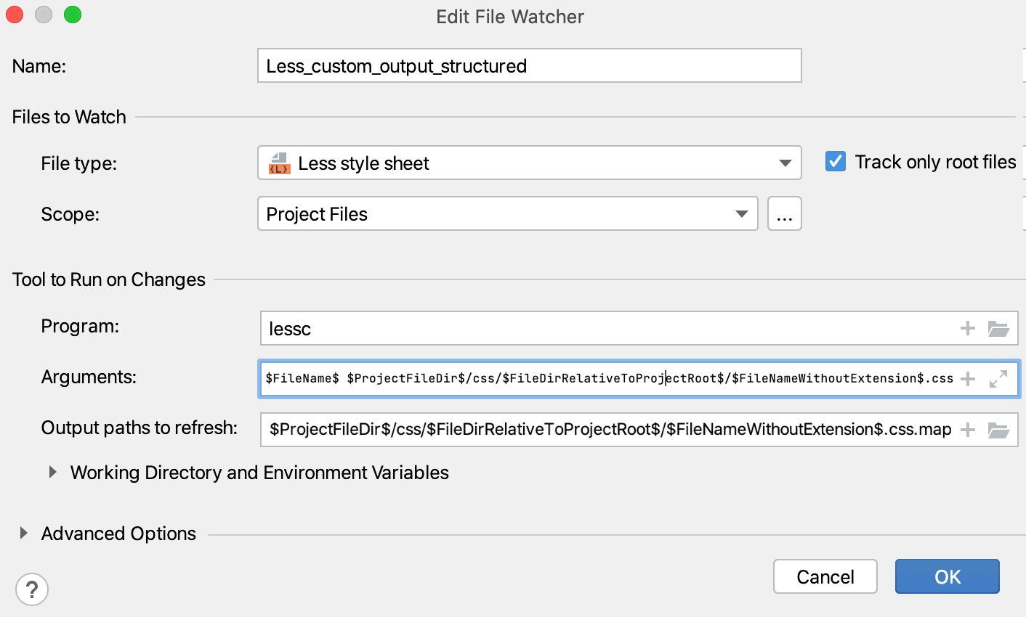Insert a macro into the Arguments field
Screen dimensions: 1026x617
pyautogui.click(x=967, y=379)
